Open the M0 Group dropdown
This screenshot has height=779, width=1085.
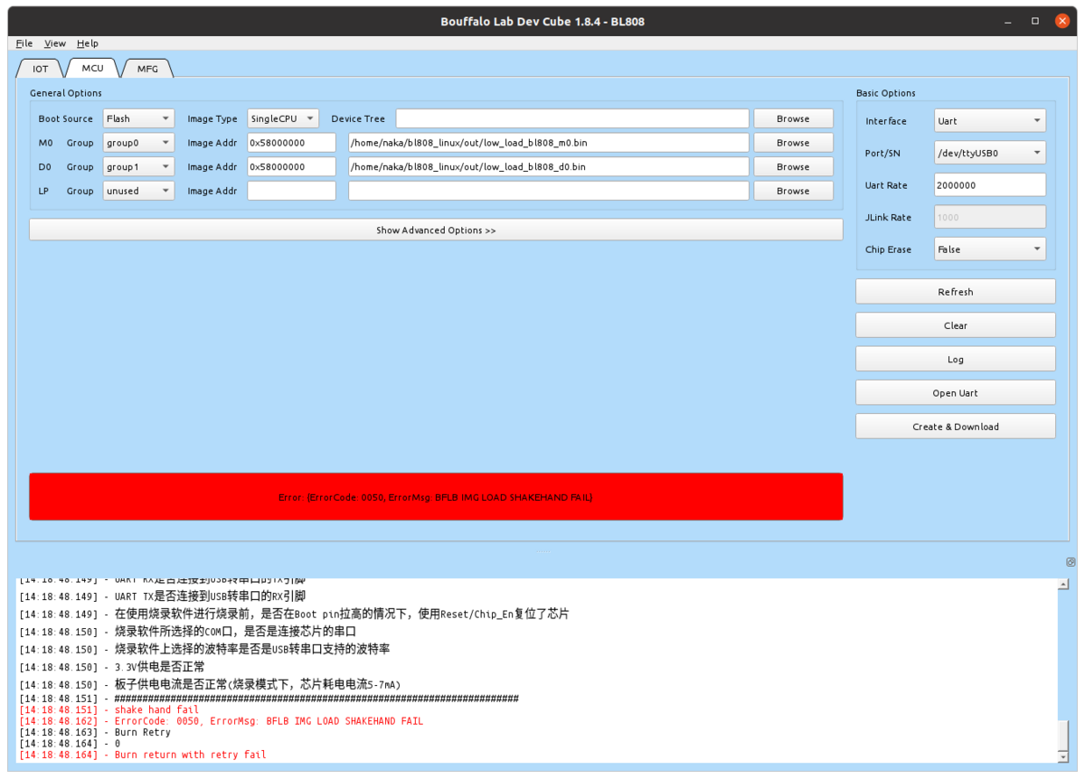click(138, 143)
